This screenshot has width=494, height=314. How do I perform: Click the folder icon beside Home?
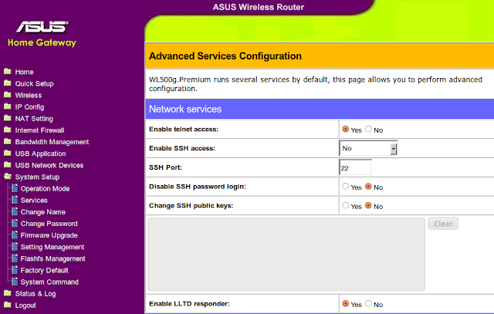coord(8,72)
